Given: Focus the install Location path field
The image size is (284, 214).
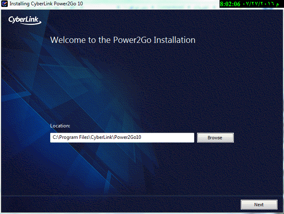Looking at the screenshot, I should coord(122,138).
